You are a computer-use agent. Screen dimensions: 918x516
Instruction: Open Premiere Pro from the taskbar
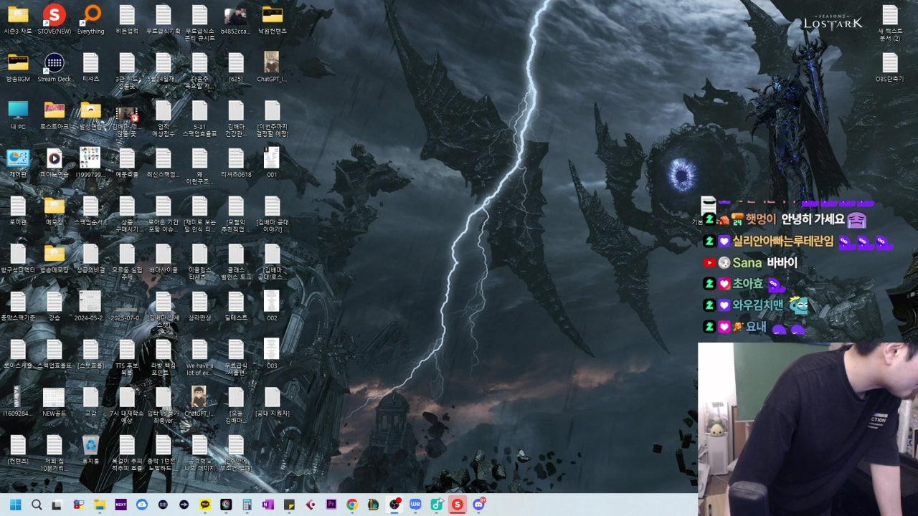click(331, 505)
